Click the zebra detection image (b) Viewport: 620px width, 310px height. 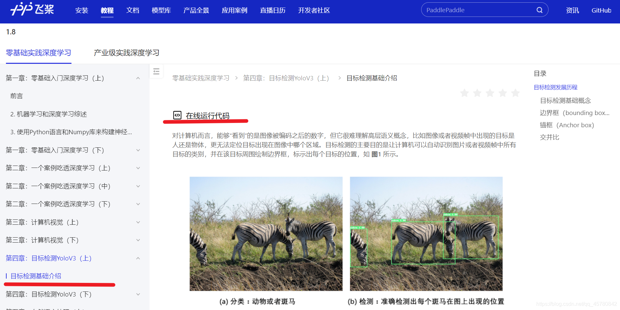coord(426,234)
